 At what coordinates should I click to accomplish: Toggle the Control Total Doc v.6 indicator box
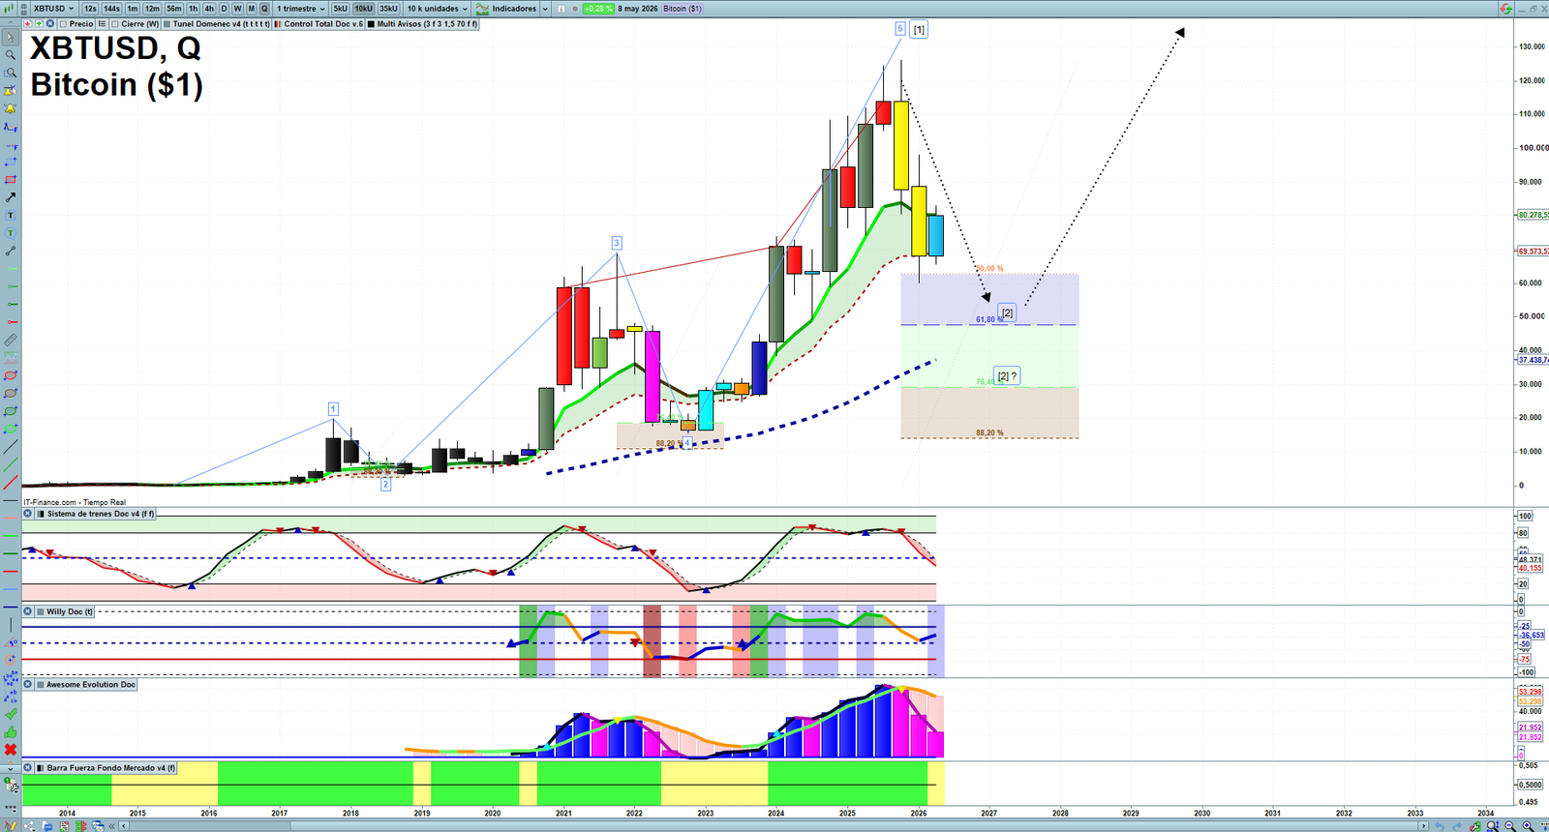(279, 24)
